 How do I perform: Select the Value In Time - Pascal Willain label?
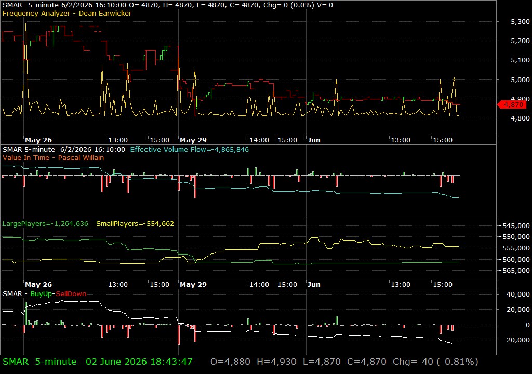pyautogui.click(x=54, y=157)
